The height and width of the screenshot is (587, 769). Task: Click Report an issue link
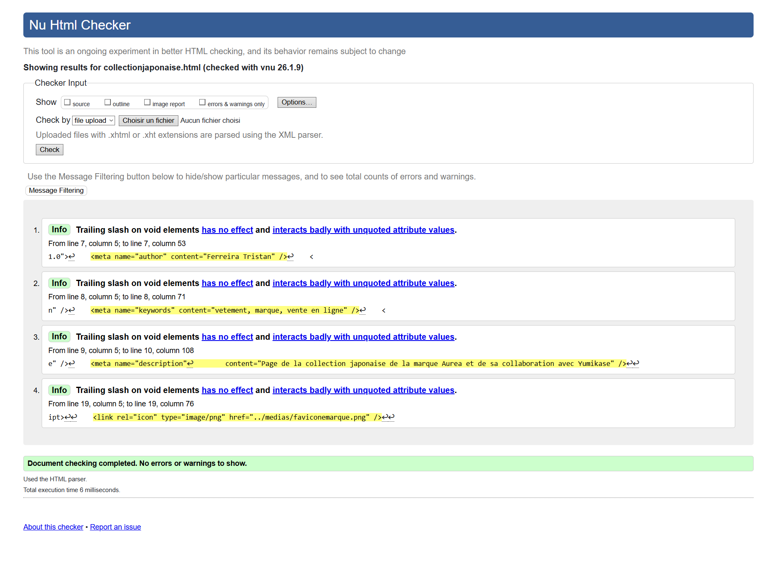point(115,527)
